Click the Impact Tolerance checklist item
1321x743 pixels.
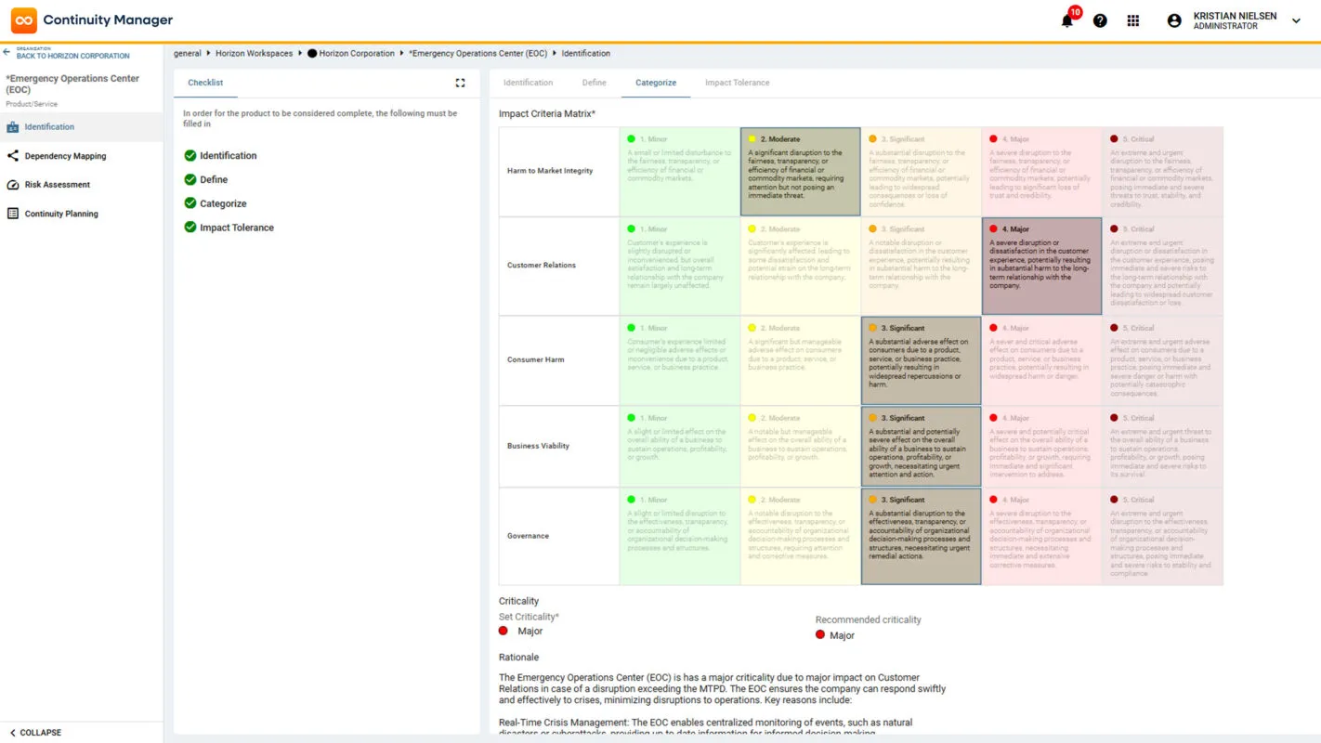(x=237, y=228)
